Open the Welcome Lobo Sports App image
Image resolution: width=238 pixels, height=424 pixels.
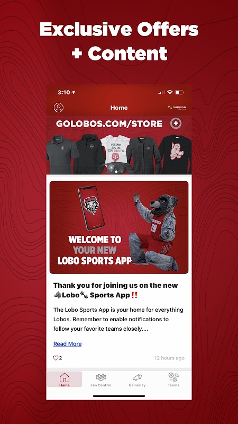tap(119, 227)
